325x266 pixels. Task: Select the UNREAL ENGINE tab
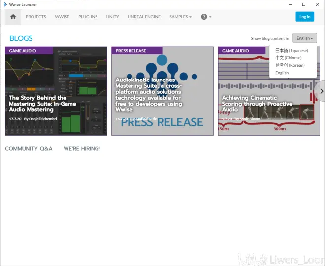pos(144,17)
